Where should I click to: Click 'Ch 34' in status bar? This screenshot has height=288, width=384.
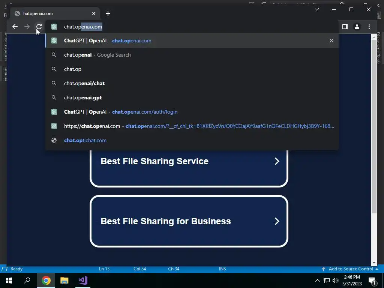click(x=174, y=269)
